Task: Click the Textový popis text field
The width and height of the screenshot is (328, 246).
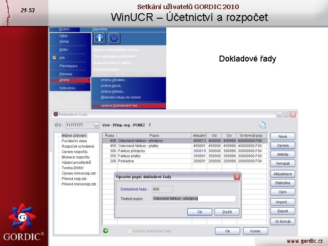Action: (x=194, y=199)
